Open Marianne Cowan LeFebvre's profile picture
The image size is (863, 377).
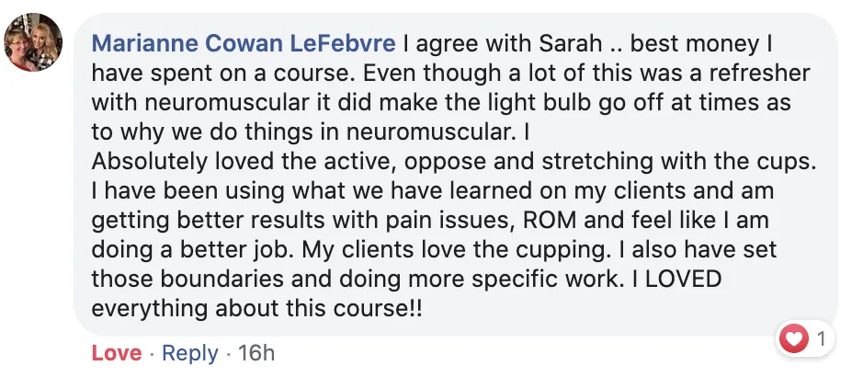tap(33, 42)
